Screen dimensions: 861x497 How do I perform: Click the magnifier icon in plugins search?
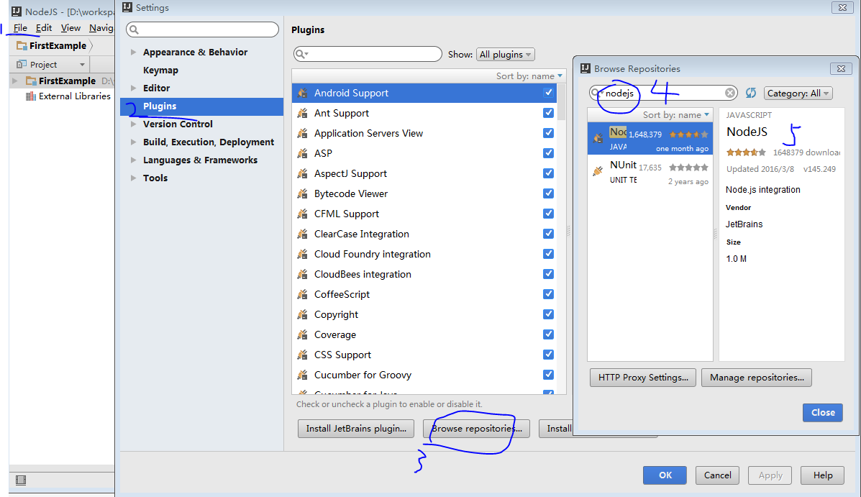301,54
